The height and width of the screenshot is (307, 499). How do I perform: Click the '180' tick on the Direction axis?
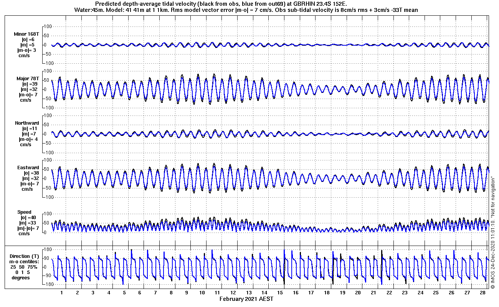pyautogui.click(x=48, y=250)
